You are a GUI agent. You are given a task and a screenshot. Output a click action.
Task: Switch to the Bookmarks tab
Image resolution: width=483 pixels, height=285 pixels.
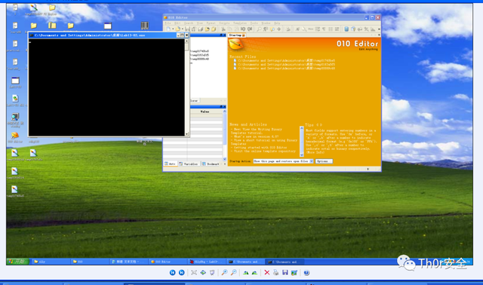[x=211, y=164]
